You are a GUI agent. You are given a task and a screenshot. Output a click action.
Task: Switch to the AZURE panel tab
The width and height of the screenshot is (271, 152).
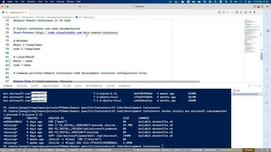tap(78, 86)
